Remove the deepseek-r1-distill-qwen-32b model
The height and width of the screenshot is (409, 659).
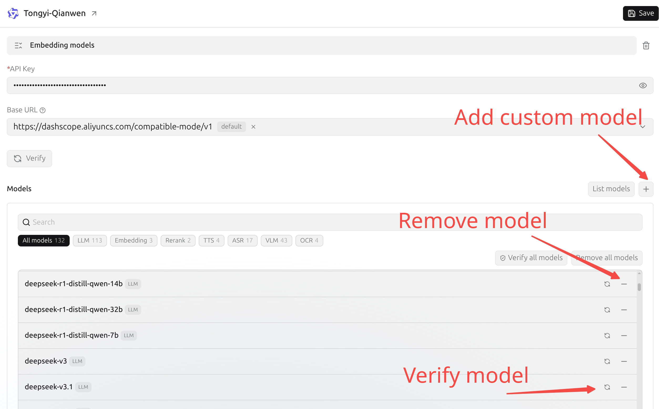[624, 310]
